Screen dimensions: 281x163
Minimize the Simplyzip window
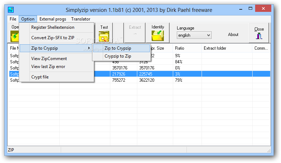pyautogui.click(x=241, y=9)
